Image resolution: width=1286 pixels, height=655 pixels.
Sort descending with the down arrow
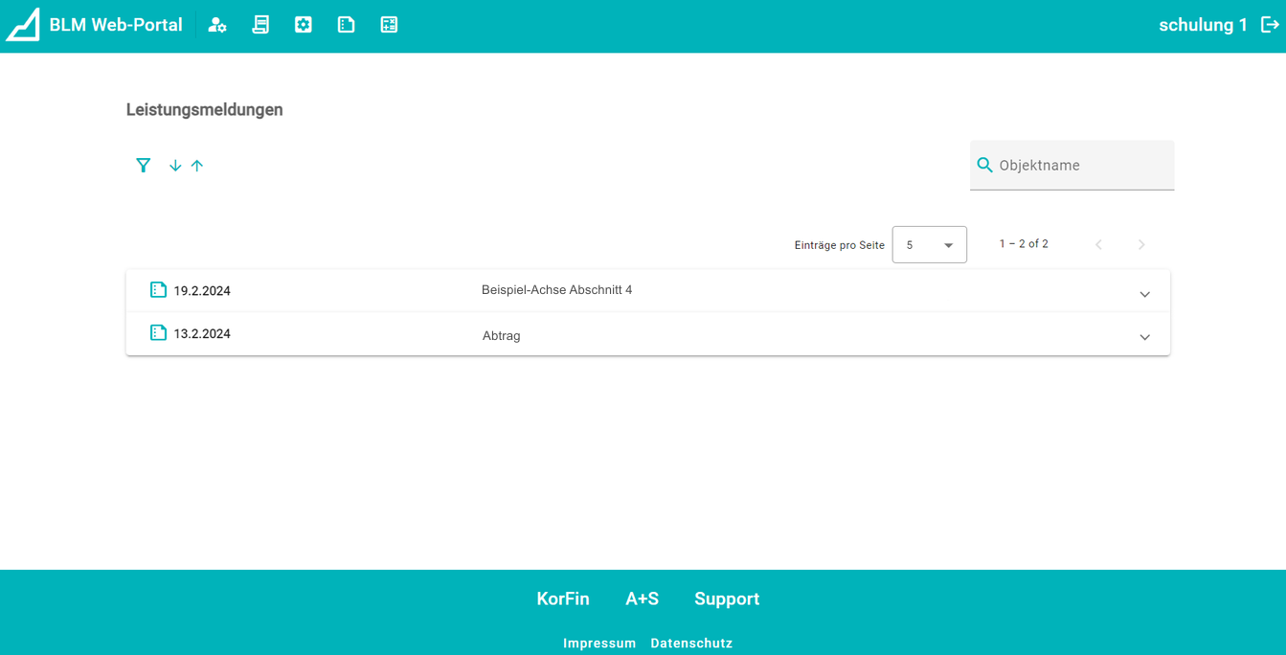tap(175, 166)
